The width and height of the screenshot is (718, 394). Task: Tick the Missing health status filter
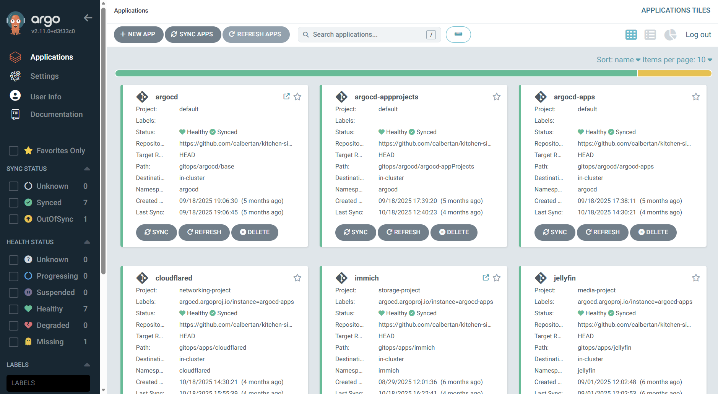(x=14, y=342)
